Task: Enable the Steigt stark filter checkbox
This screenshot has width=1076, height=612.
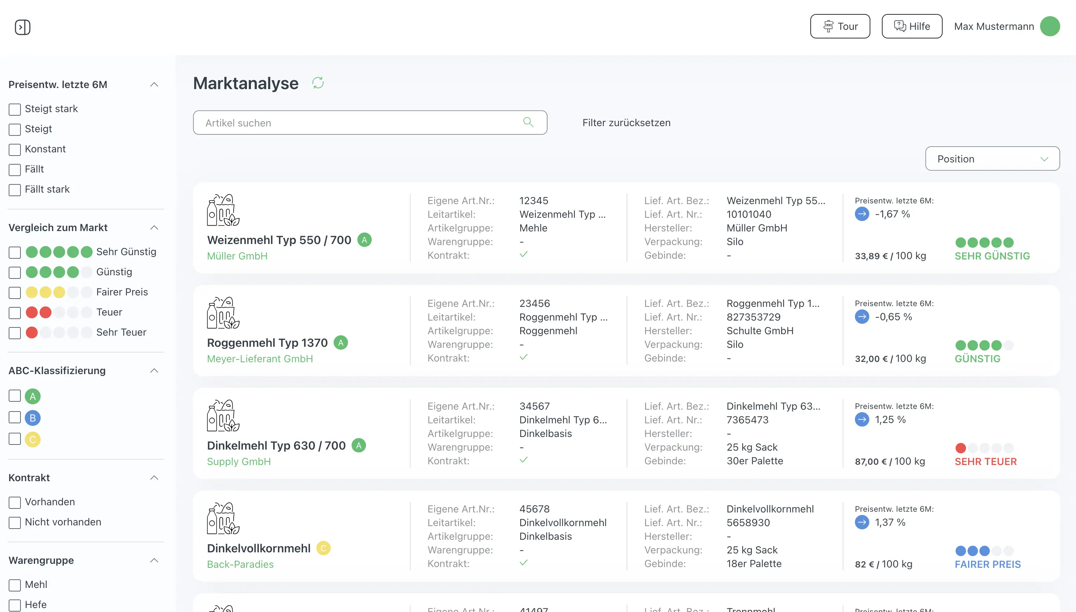Action: pos(15,109)
